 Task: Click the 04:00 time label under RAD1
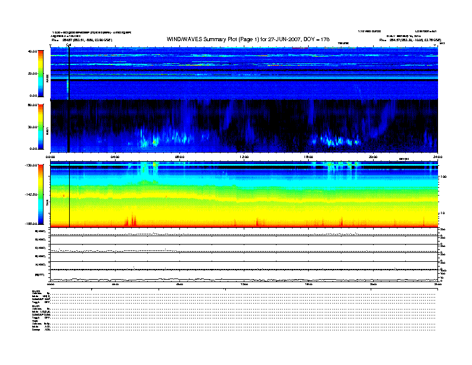point(114,157)
